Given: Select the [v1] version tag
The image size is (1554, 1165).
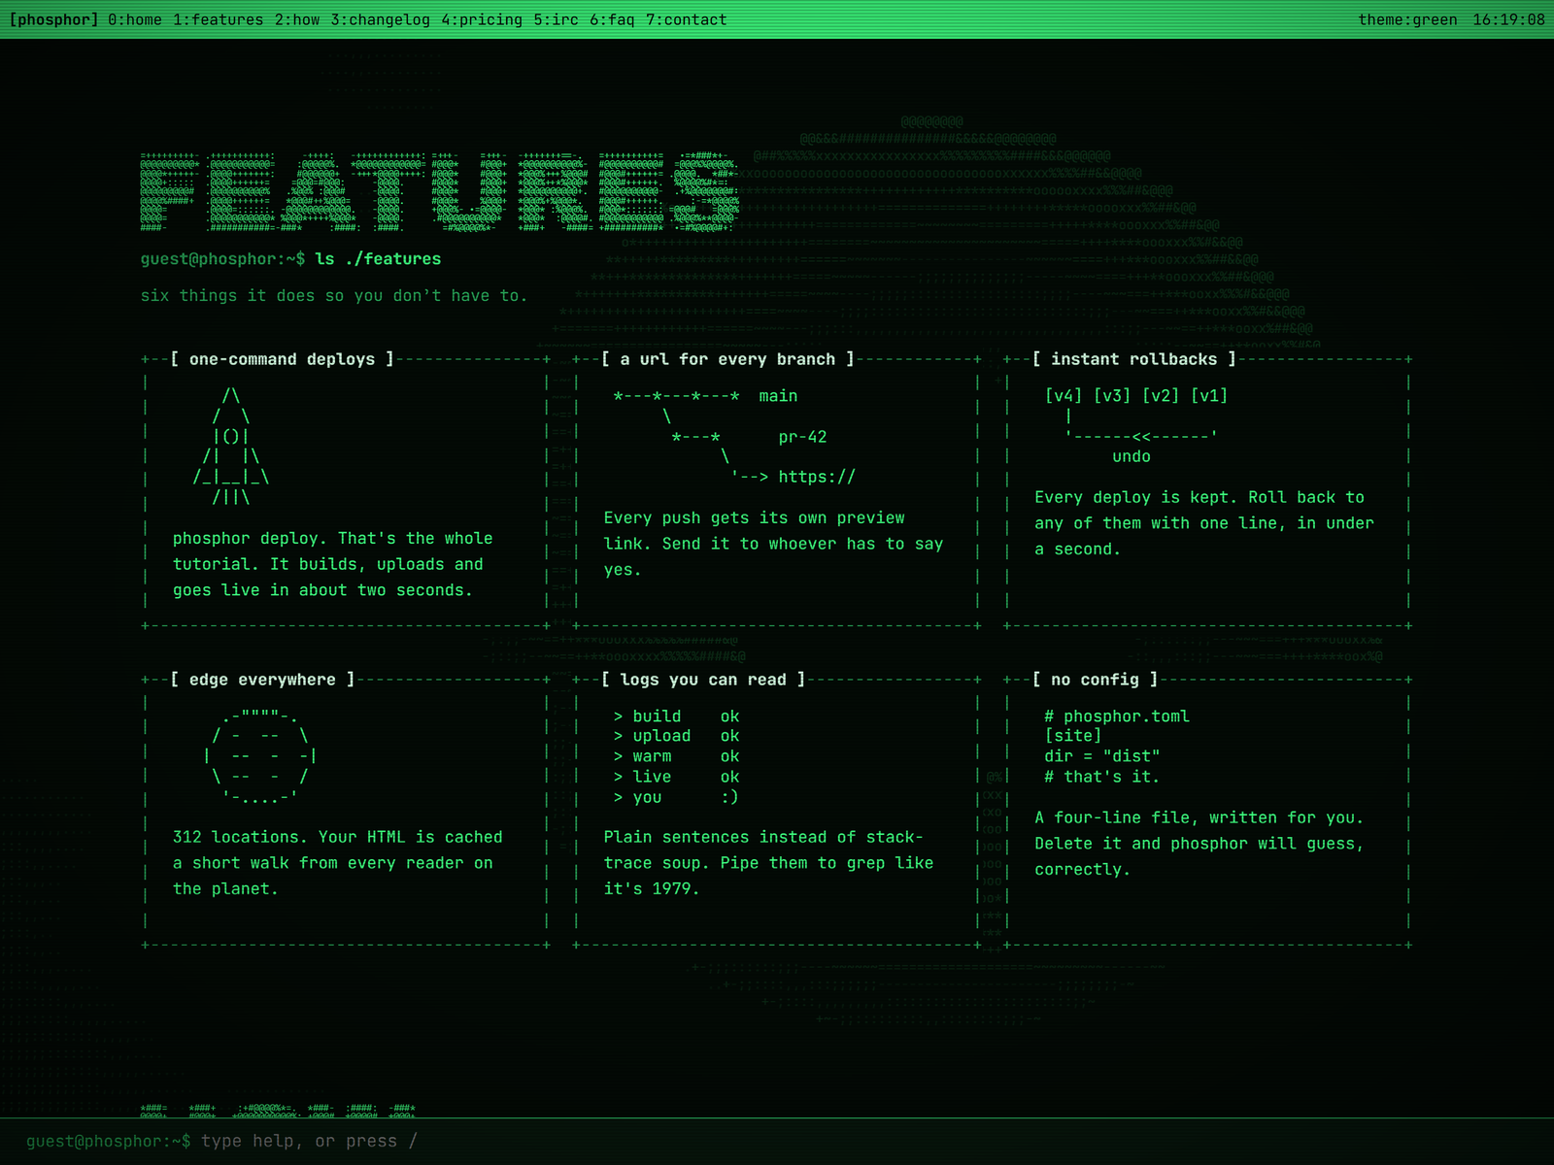Looking at the screenshot, I should point(1209,395).
